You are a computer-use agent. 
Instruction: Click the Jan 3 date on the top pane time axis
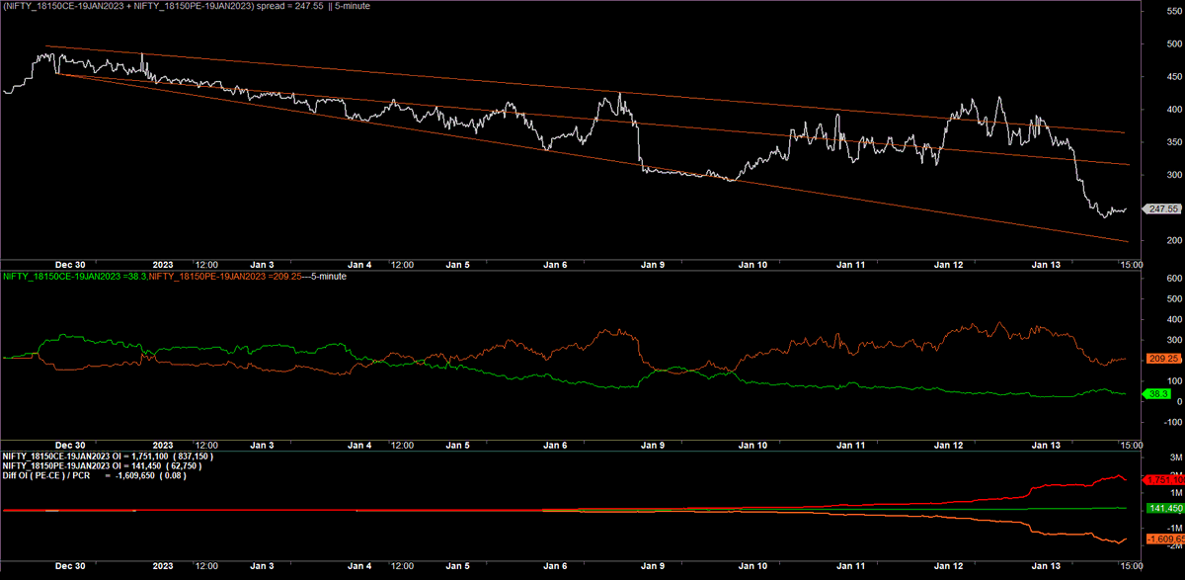click(262, 265)
